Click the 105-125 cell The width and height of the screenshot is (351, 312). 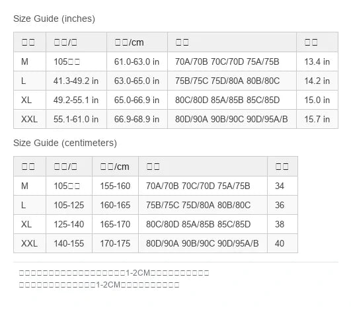pyautogui.click(x=69, y=205)
